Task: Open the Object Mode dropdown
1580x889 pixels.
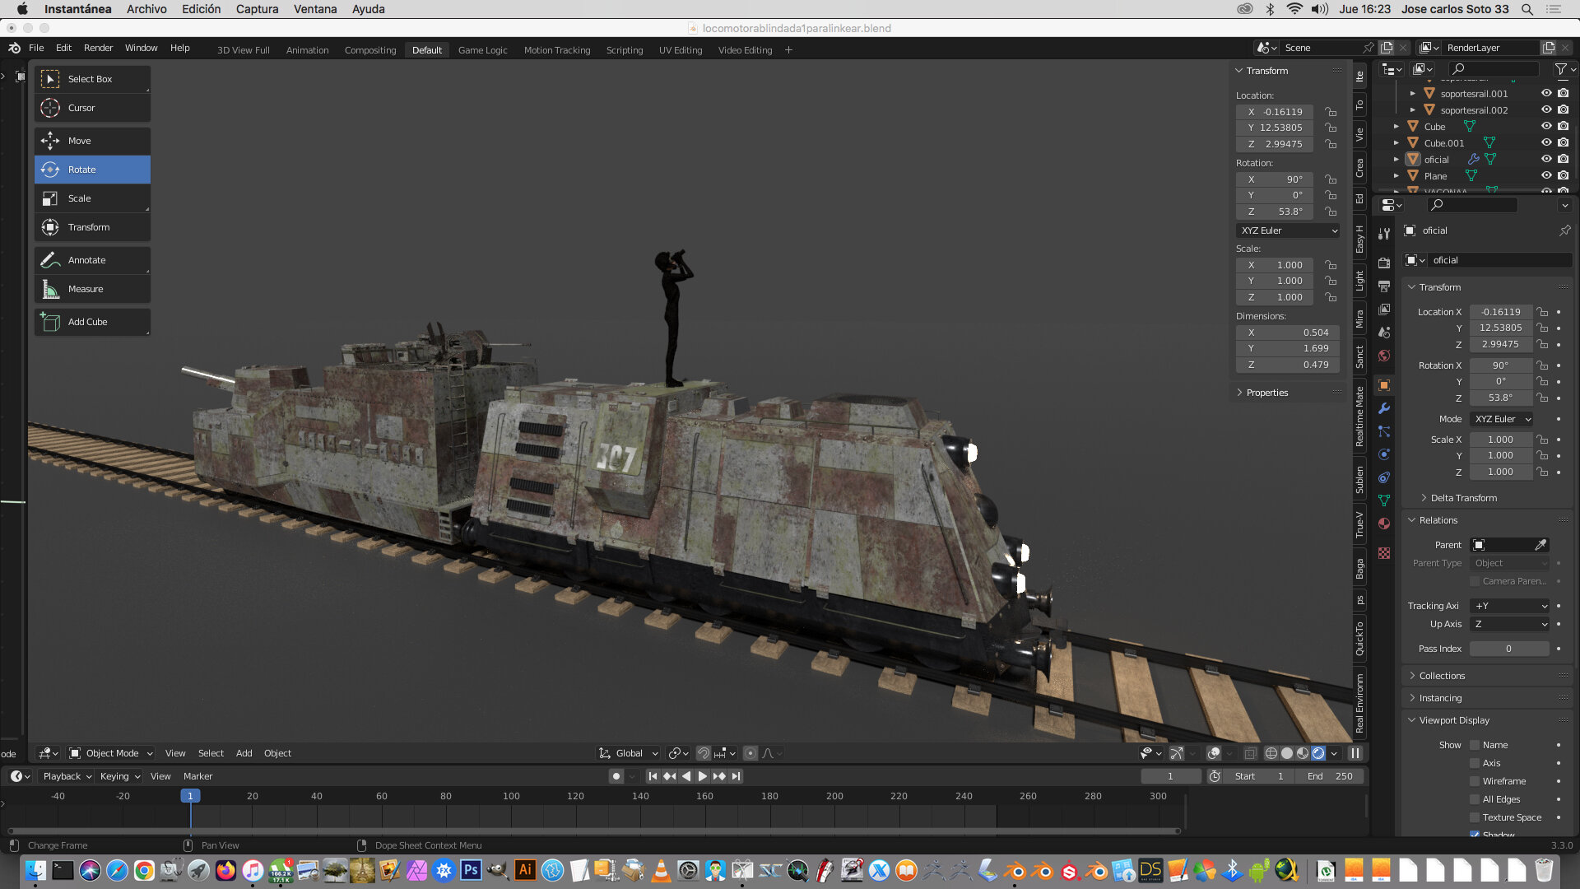Action: click(112, 753)
